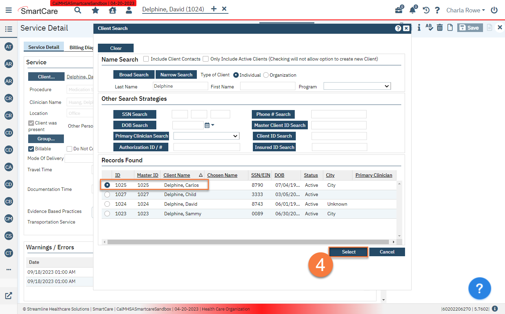Screen dimensions: 505x314
Task: Switch Type of Client to Organization
Action: click(x=266, y=75)
